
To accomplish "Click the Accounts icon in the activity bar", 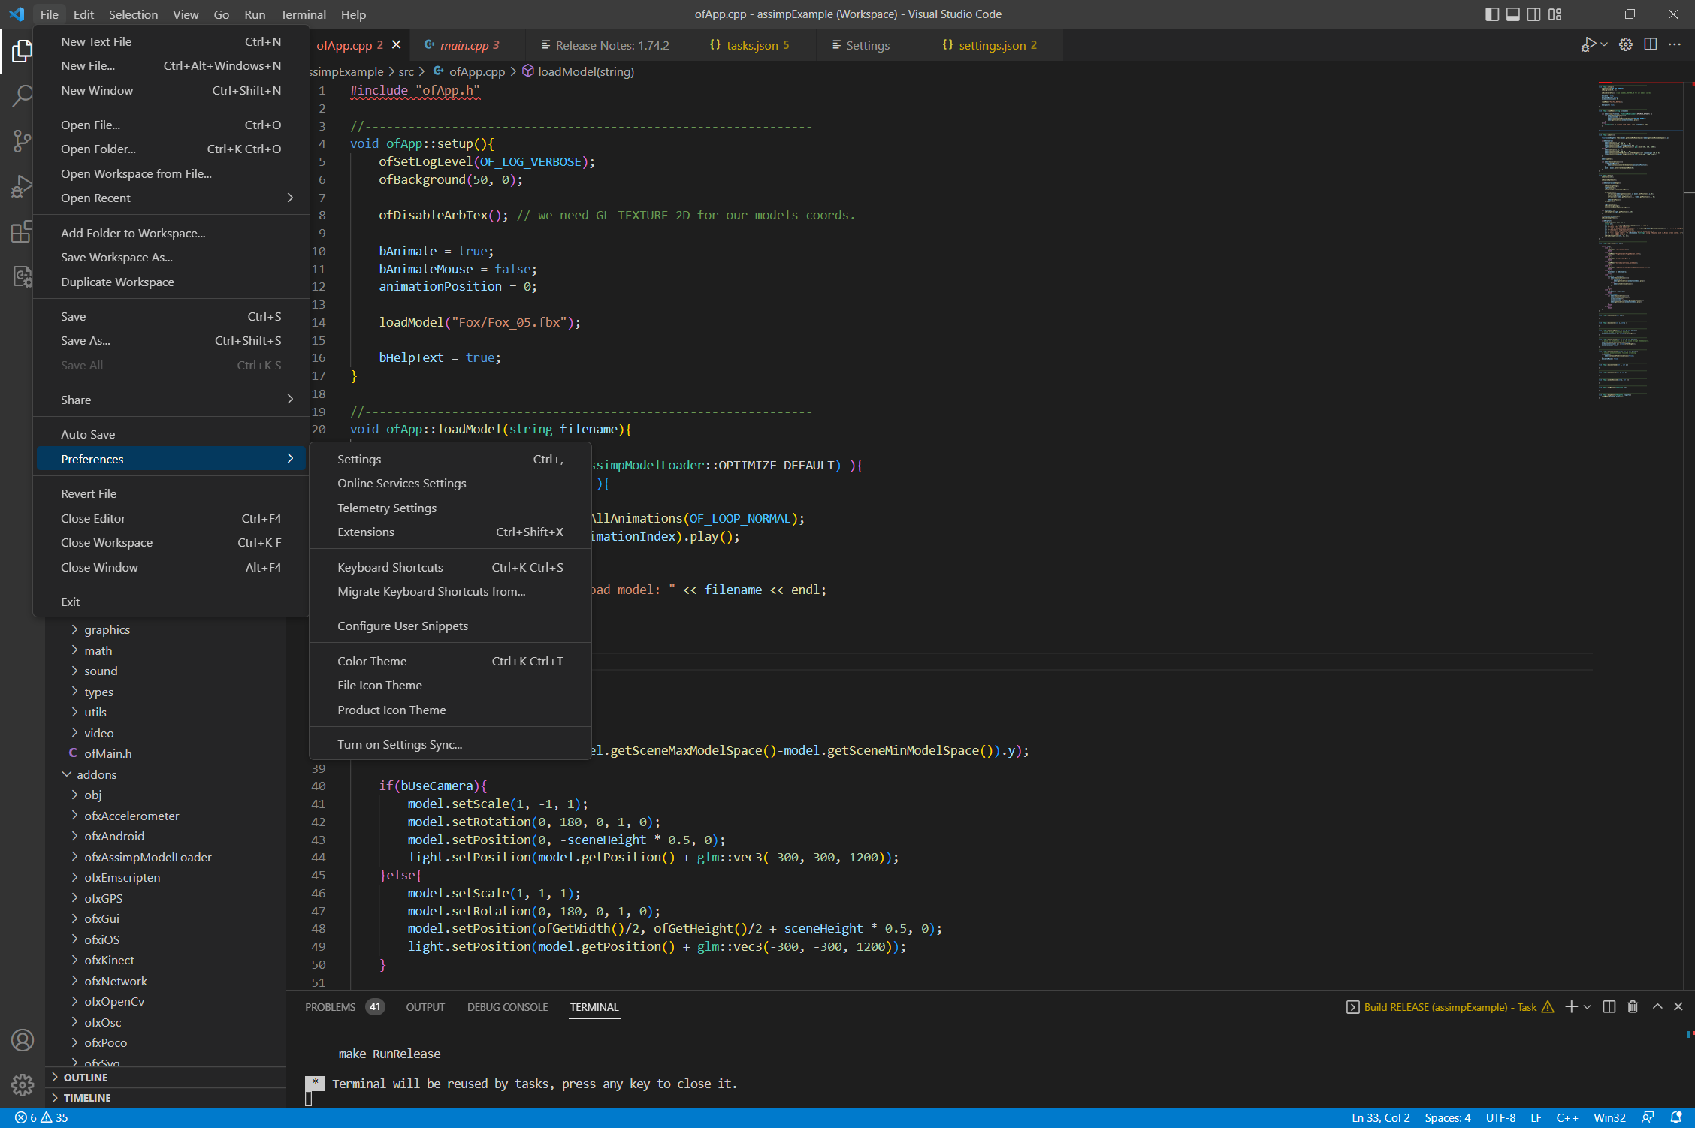I will pyautogui.click(x=23, y=1040).
